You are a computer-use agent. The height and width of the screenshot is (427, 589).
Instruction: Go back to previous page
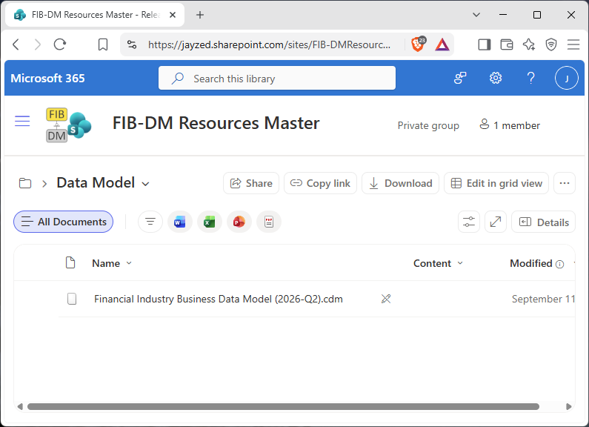pyautogui.click(x=16, y=44)
